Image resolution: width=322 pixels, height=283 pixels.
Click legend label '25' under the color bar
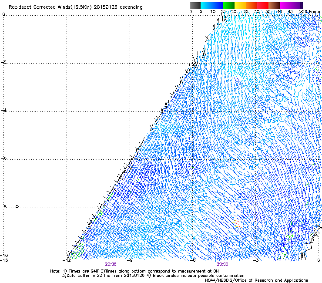click(x=246, y=12)
